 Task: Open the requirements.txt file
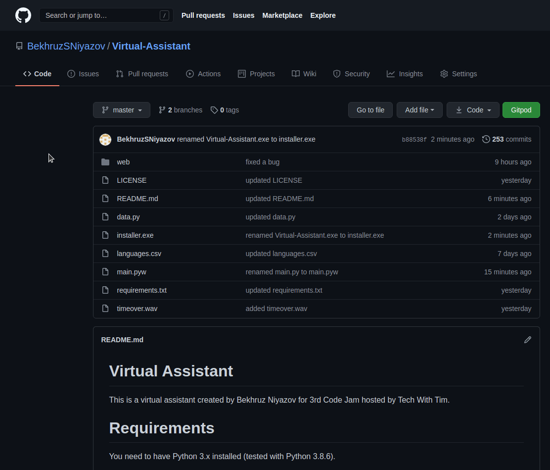(141, 290)
